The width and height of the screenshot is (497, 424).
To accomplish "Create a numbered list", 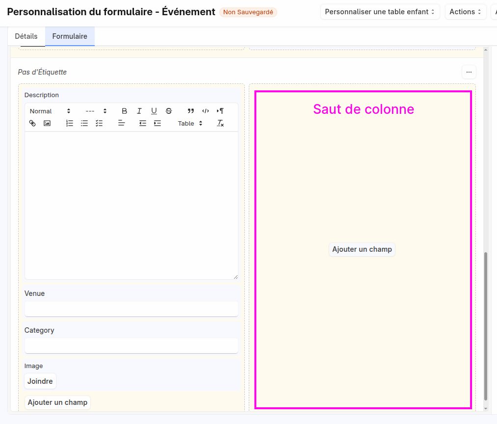I will click(x=70, y=123).
